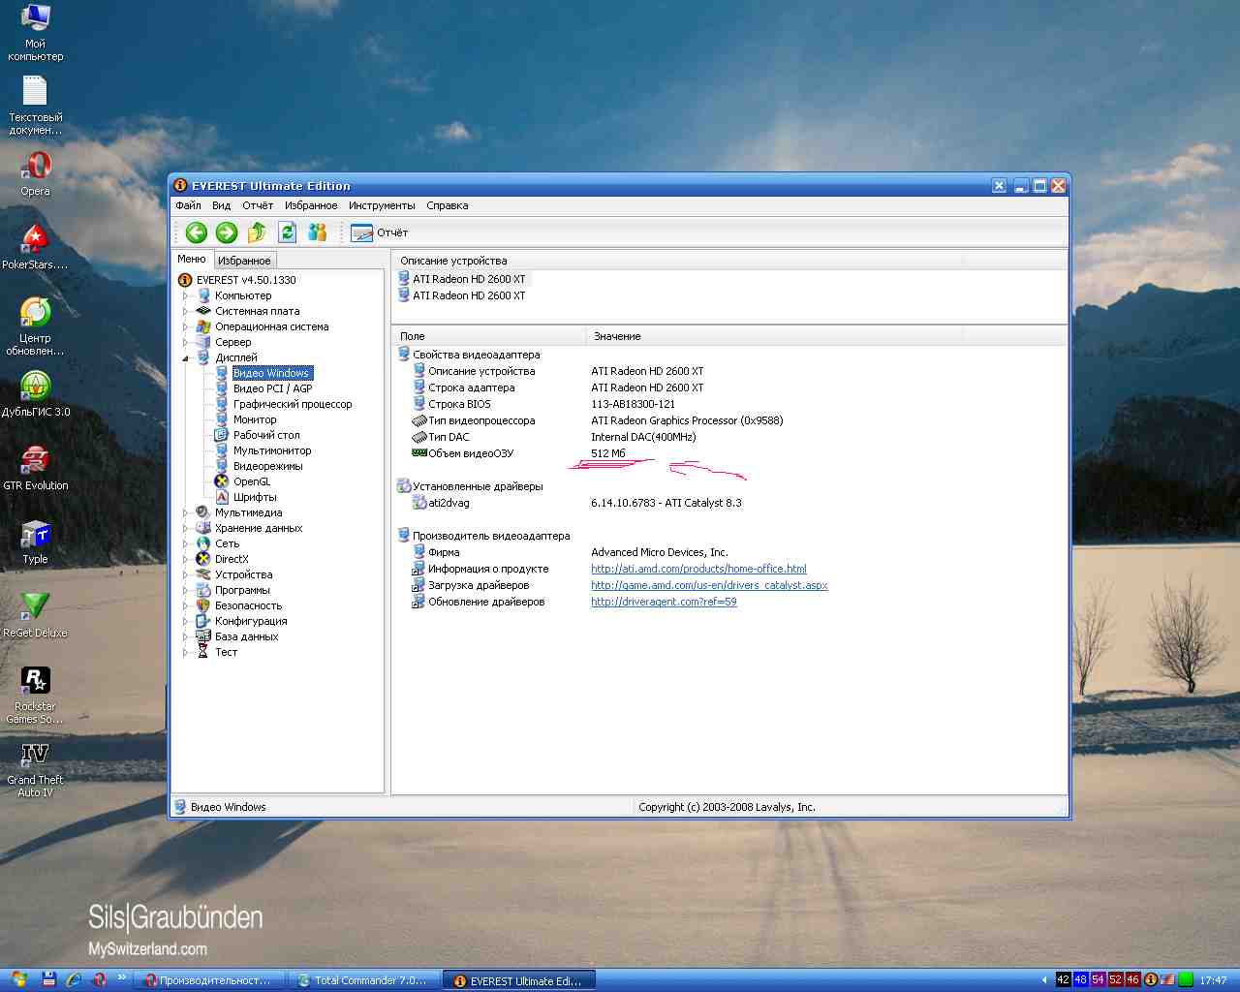Viewport: 1240px width, 992px height.
Task: Click the Устройства tree icon
Action: [x=203, y=574]
